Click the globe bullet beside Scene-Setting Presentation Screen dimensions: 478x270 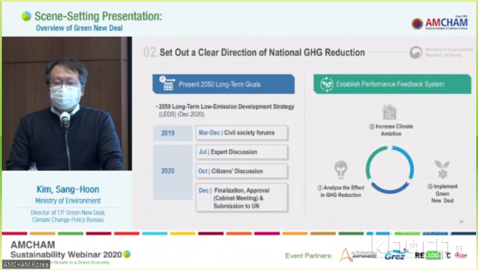(x=27, y=16)
